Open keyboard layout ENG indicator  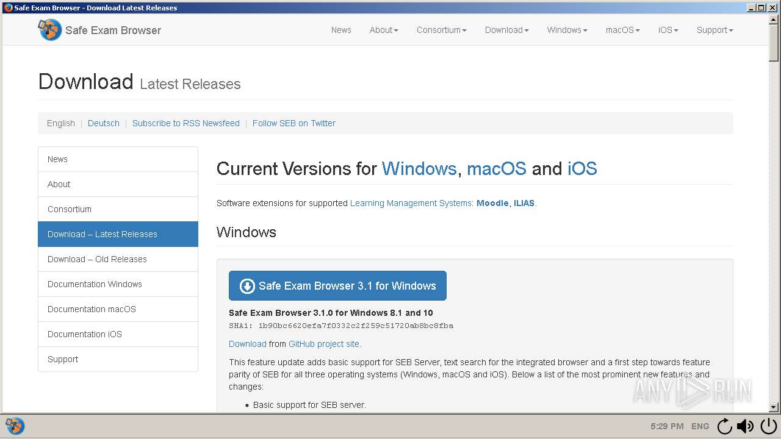click(x=700, y=426)
